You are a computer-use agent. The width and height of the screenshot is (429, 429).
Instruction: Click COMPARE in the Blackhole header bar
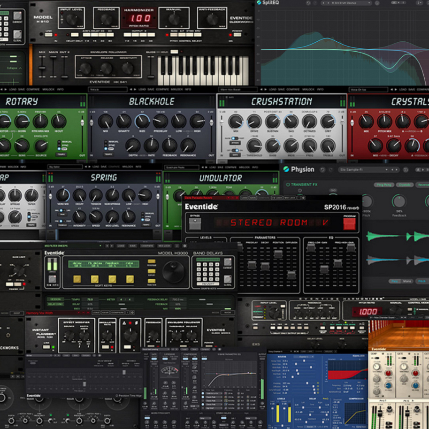point(162,89)
